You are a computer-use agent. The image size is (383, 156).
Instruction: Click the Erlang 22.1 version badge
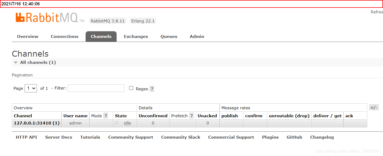coord(143,21)
